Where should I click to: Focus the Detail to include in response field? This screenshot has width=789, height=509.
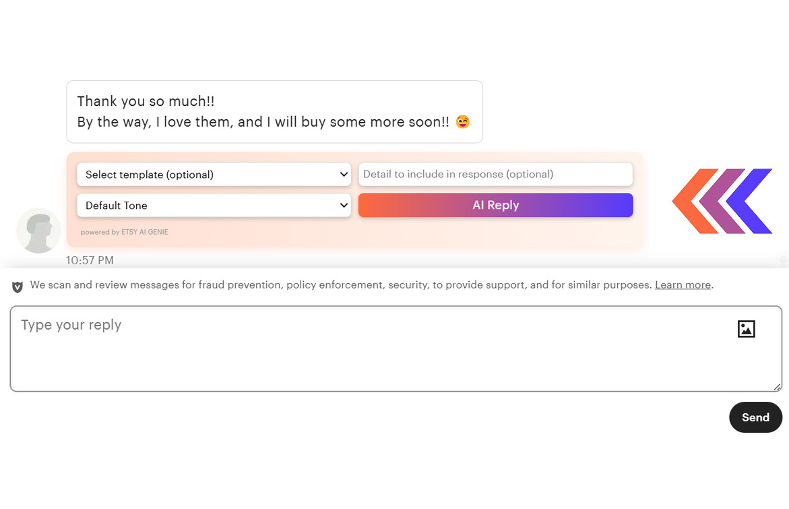495,175
